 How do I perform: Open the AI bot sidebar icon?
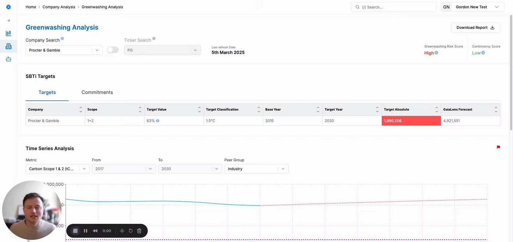[x=8, y=59]
